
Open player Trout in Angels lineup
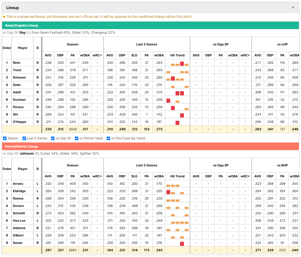pyautogui.click(x=17, y=70)
